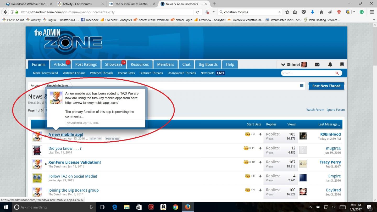The height and width of the screenshot is (212, 377).
Task: Bookmark this page with the star icon
Action: click(287, 12)
